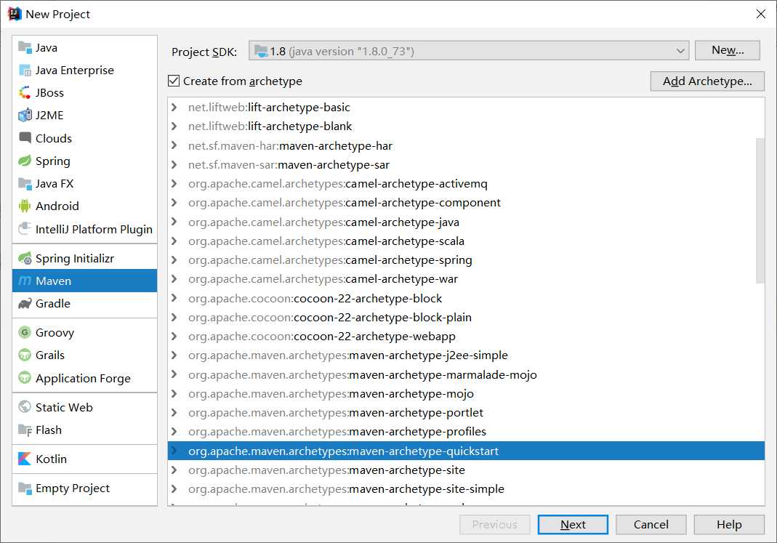Select maven-archetype-profiles archetype
Viewport: 777px width, 543px height.
pos(466,432)
